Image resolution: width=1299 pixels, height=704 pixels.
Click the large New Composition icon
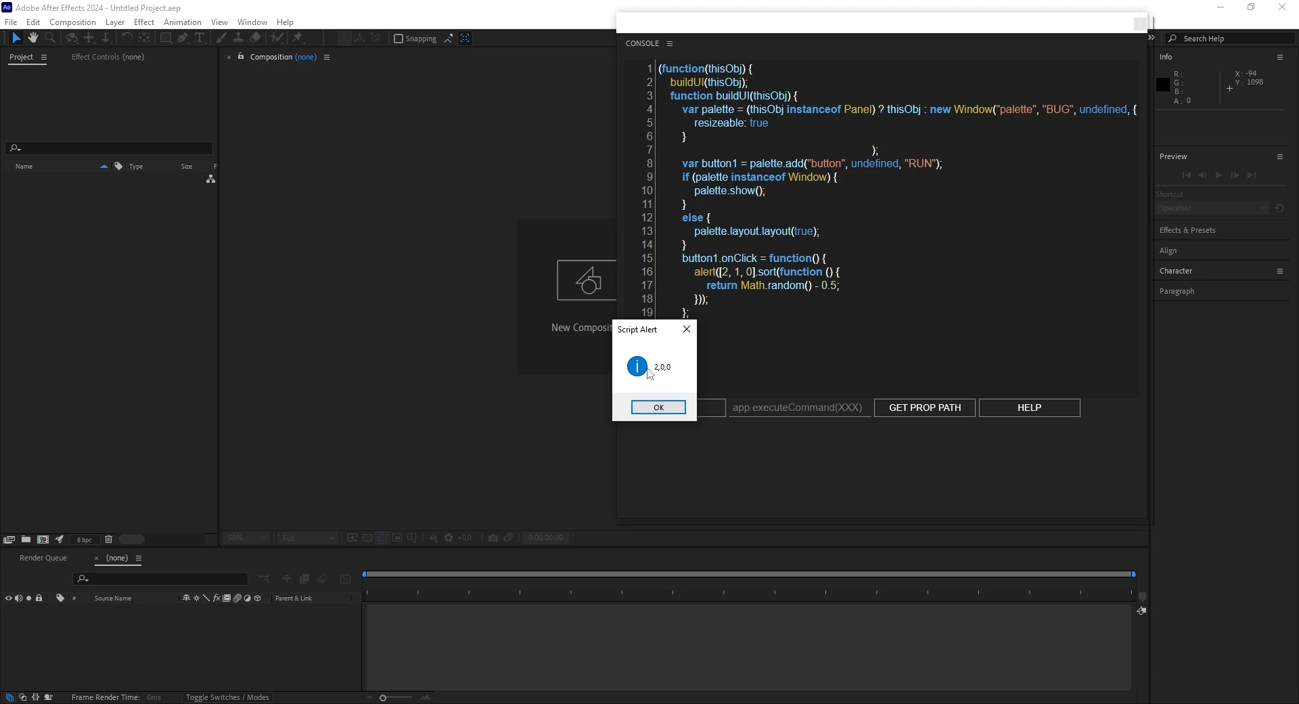[587, 280]
